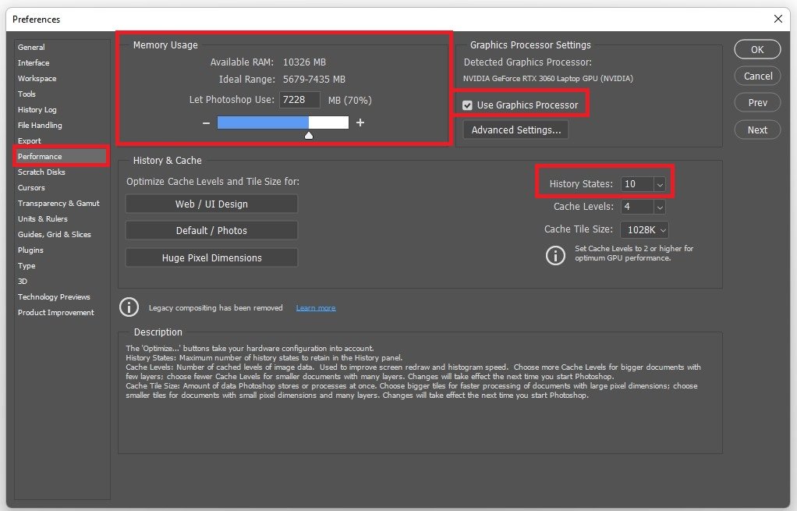Click the minus icon beside memory slider
This screenshot has height=511, width=797.
point(206,122)
